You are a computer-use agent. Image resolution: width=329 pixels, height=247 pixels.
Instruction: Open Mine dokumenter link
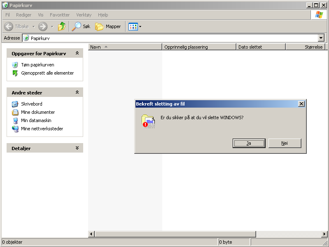pyautogui.click(x=38, y=113)
